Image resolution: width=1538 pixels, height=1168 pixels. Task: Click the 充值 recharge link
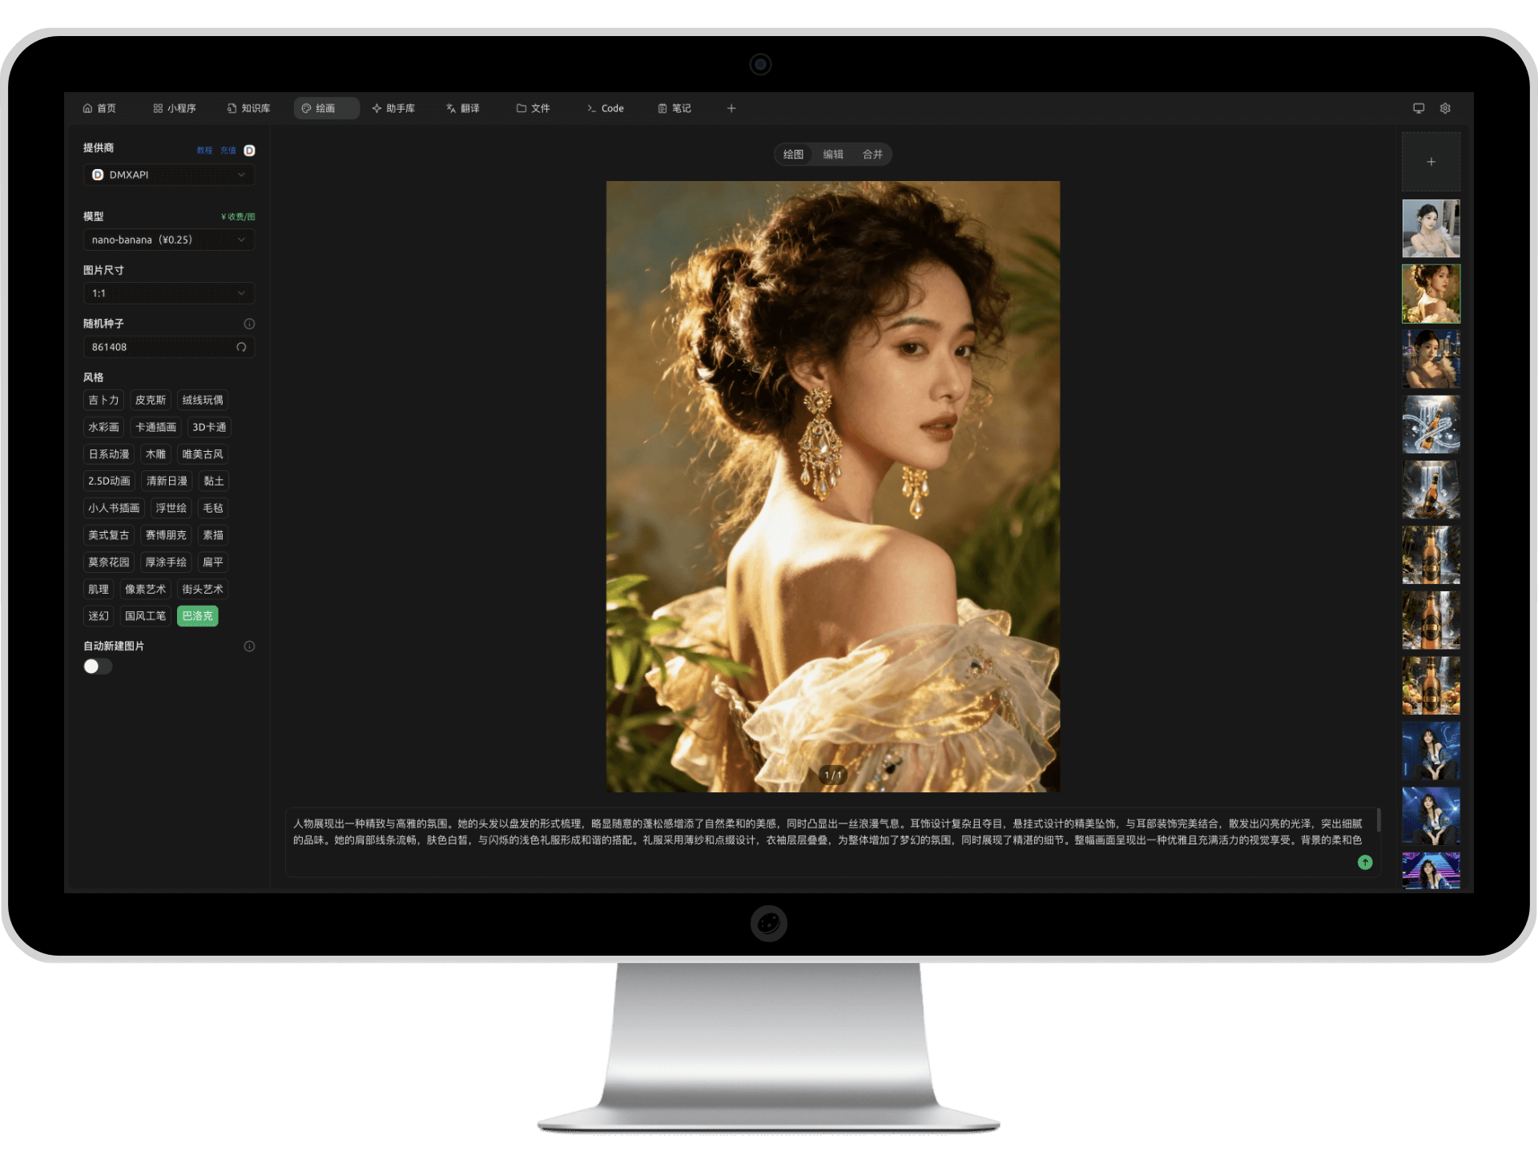click(228, 151)
